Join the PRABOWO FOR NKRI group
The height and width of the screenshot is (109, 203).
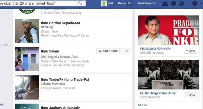pos(191,51)
